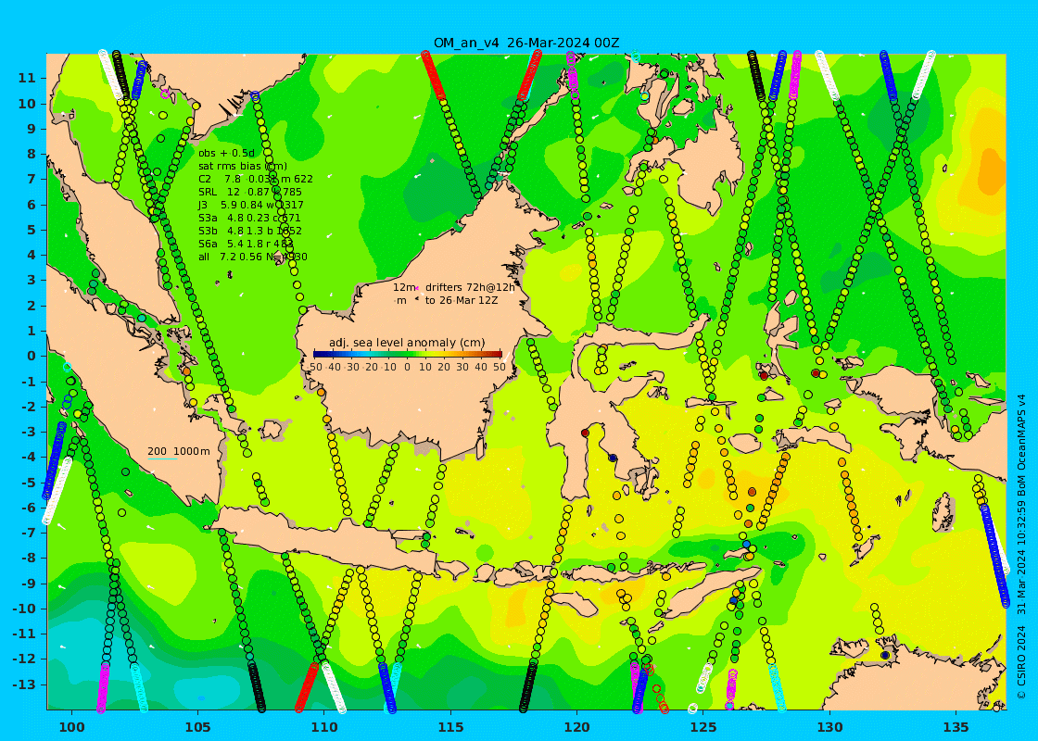Image resolution: width=1038 pixels, height=741 pixels.
Task: Click latitude label 5 on the left axis
Action: [x=32, y=230]
